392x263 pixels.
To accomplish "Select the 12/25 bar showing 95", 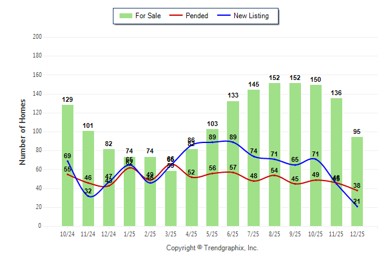I will (x=357, y=182).
